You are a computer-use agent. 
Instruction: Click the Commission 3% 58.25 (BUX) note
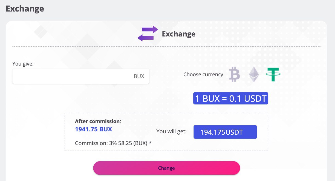[x=113, y=143]
